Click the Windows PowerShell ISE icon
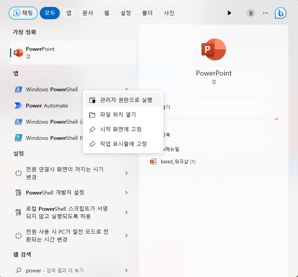 (19, 138)
